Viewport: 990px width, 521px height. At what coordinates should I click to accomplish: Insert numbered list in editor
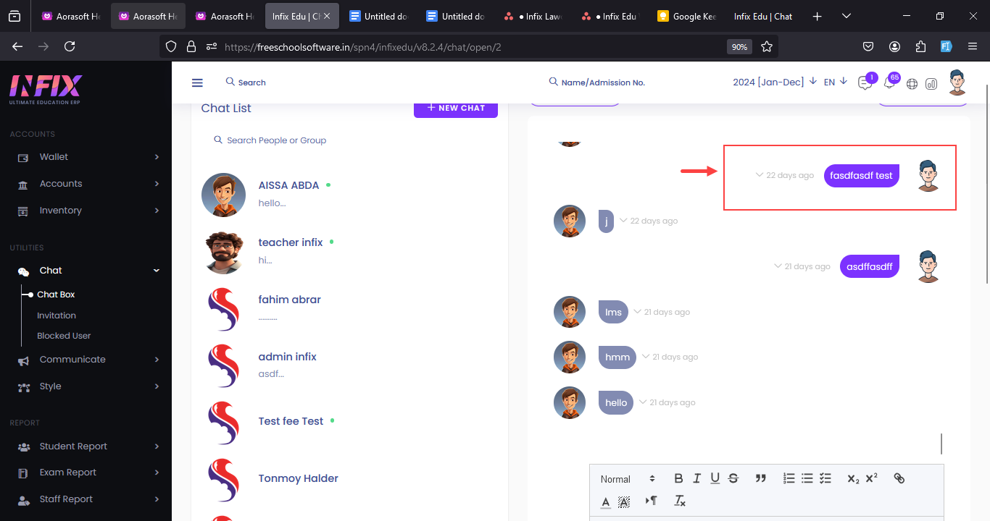pyautogui.click(x=789, y=478)
